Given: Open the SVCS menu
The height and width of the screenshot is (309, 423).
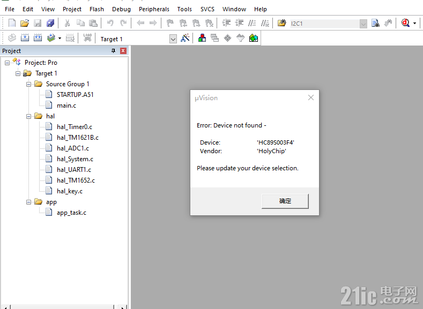Looking at the screenshot, I should coord(207,9).
